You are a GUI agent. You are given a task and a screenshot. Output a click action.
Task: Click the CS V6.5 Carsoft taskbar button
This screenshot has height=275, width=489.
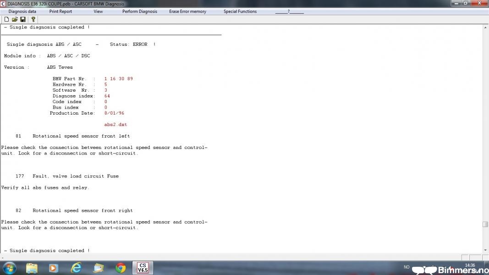pos(143,268)
